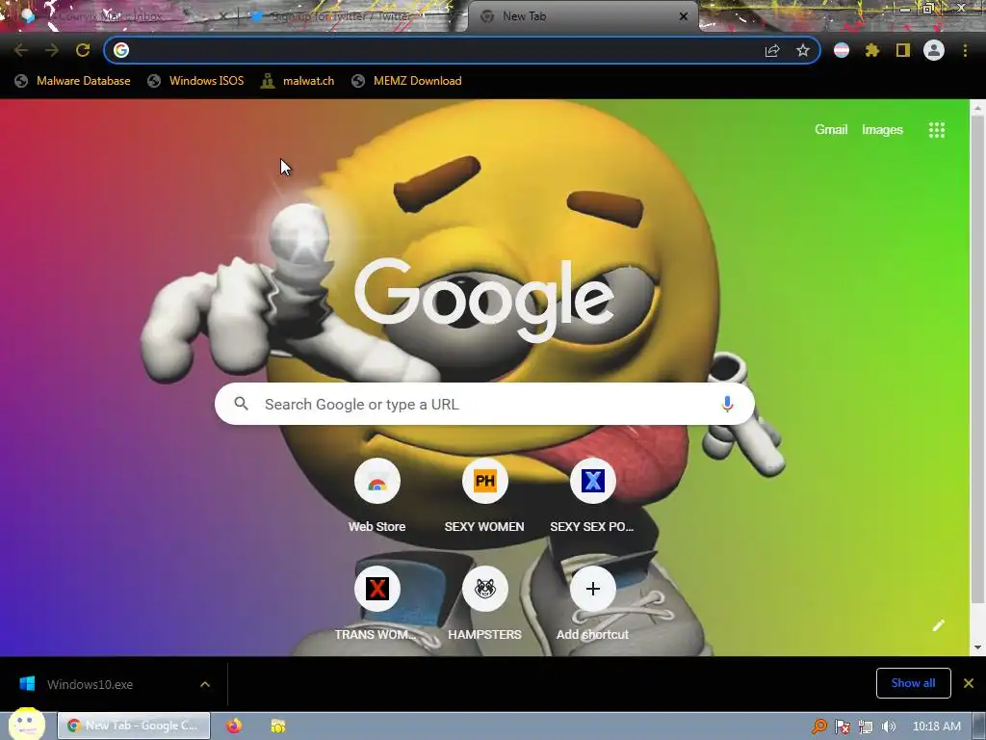This screenshot has width=986, height=740.
Task: Open Google Images link
Action: click(x=882, y=130)
